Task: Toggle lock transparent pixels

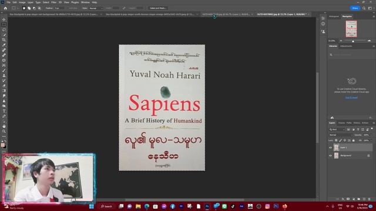Action: tap(336, 141)
